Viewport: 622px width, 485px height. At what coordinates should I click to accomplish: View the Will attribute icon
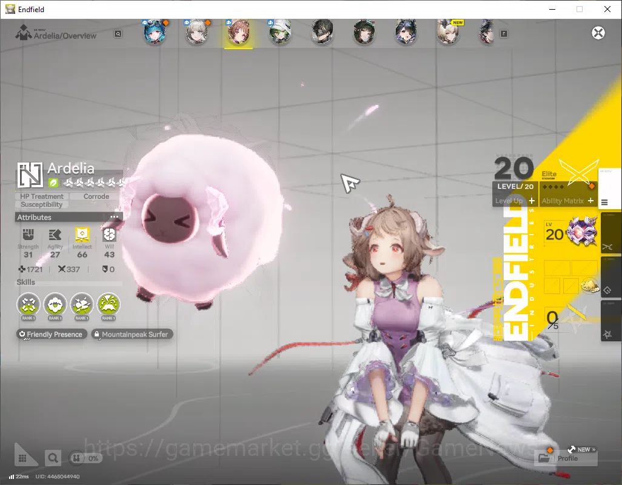coord(109,235)
